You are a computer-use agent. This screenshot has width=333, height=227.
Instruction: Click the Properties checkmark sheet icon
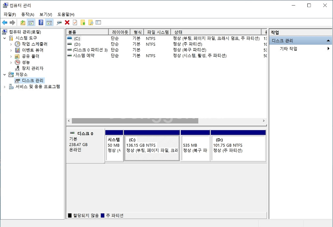click(x=75, y=22)
